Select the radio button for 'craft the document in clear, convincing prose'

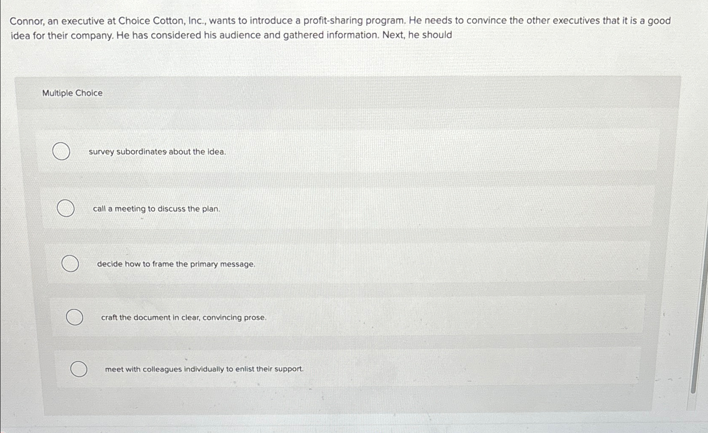[x=75, y=316]
